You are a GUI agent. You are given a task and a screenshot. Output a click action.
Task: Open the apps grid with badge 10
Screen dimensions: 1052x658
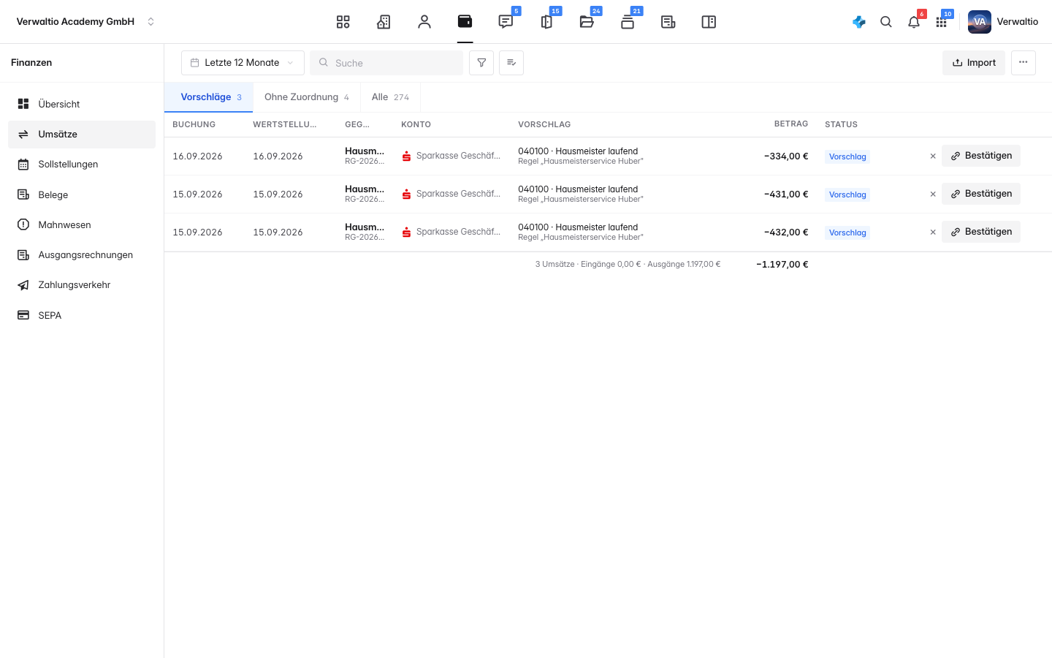point(942,22)
